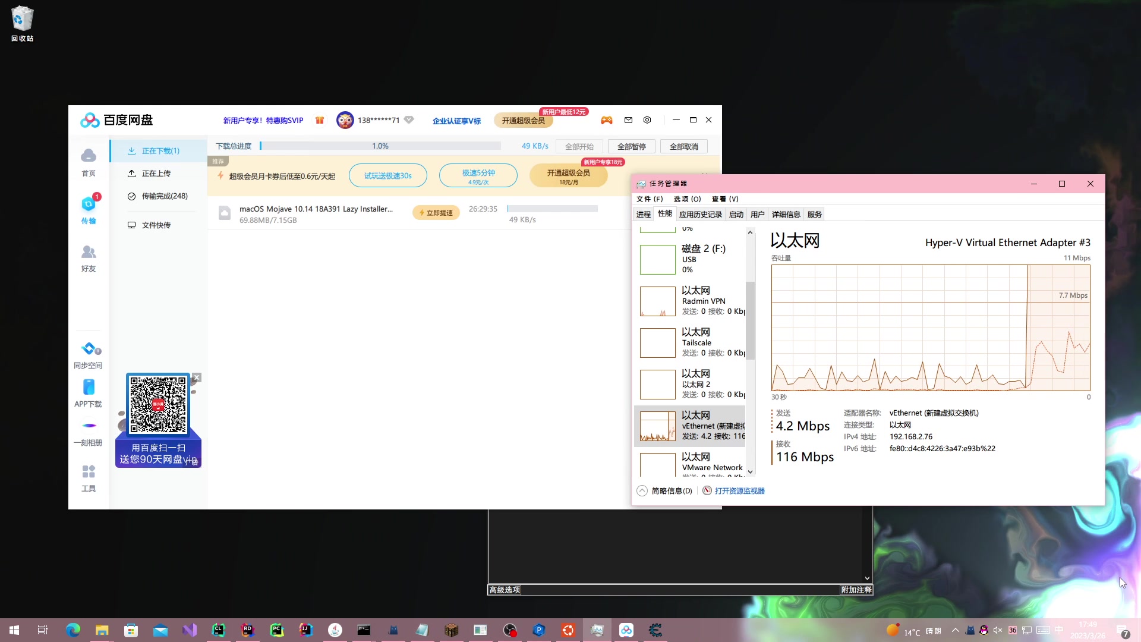Select the Startup tab
The height and width of the screenshot is (642, 1141).
736,215
